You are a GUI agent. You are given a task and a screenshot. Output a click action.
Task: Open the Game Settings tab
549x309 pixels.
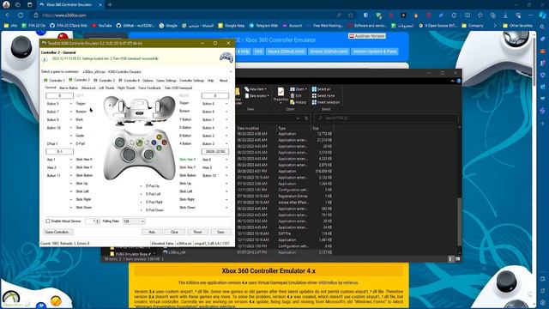166,81
